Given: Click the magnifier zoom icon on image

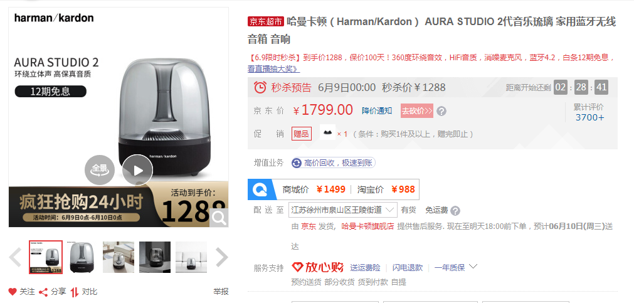Looking at the screenshot, I should (219, 218).
